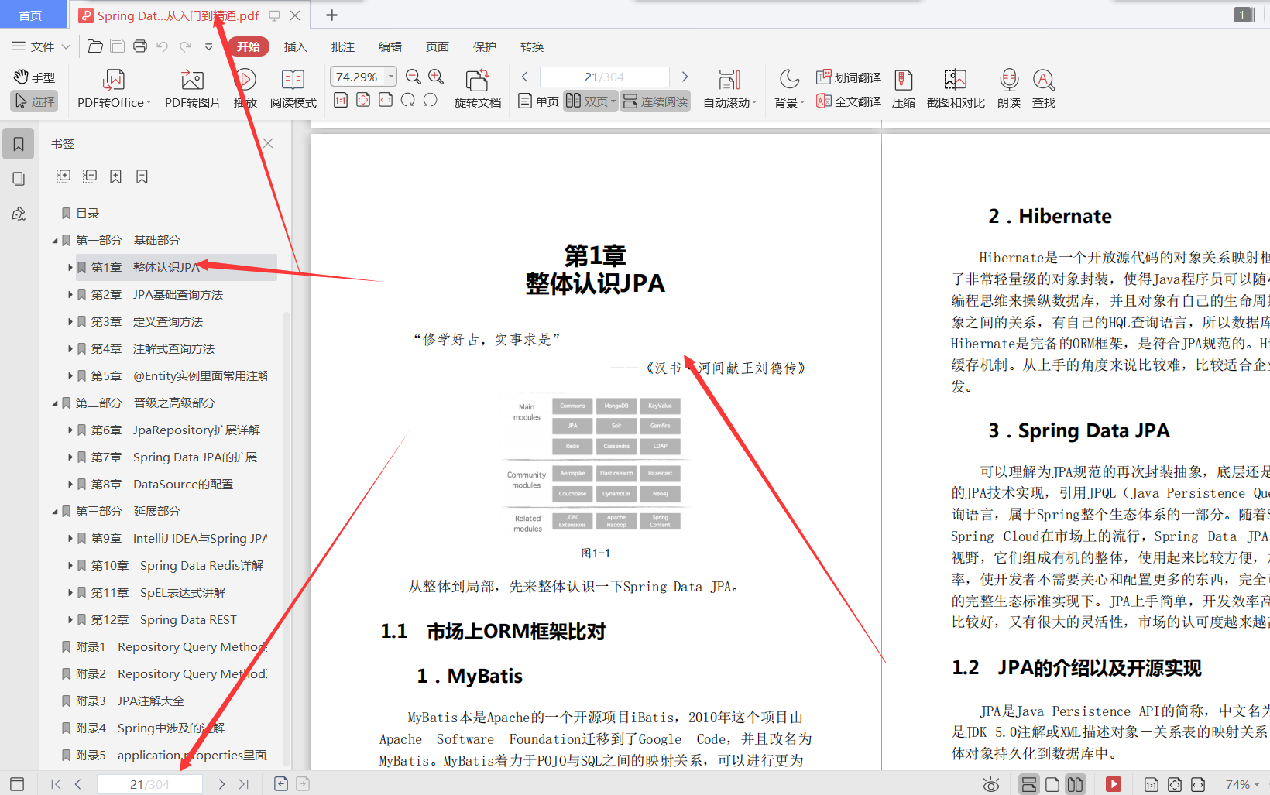Expand 第1章 整体认识JPA bookmark
The image size is (1270, 795).
pyautogui.click(x=70, y=268)
